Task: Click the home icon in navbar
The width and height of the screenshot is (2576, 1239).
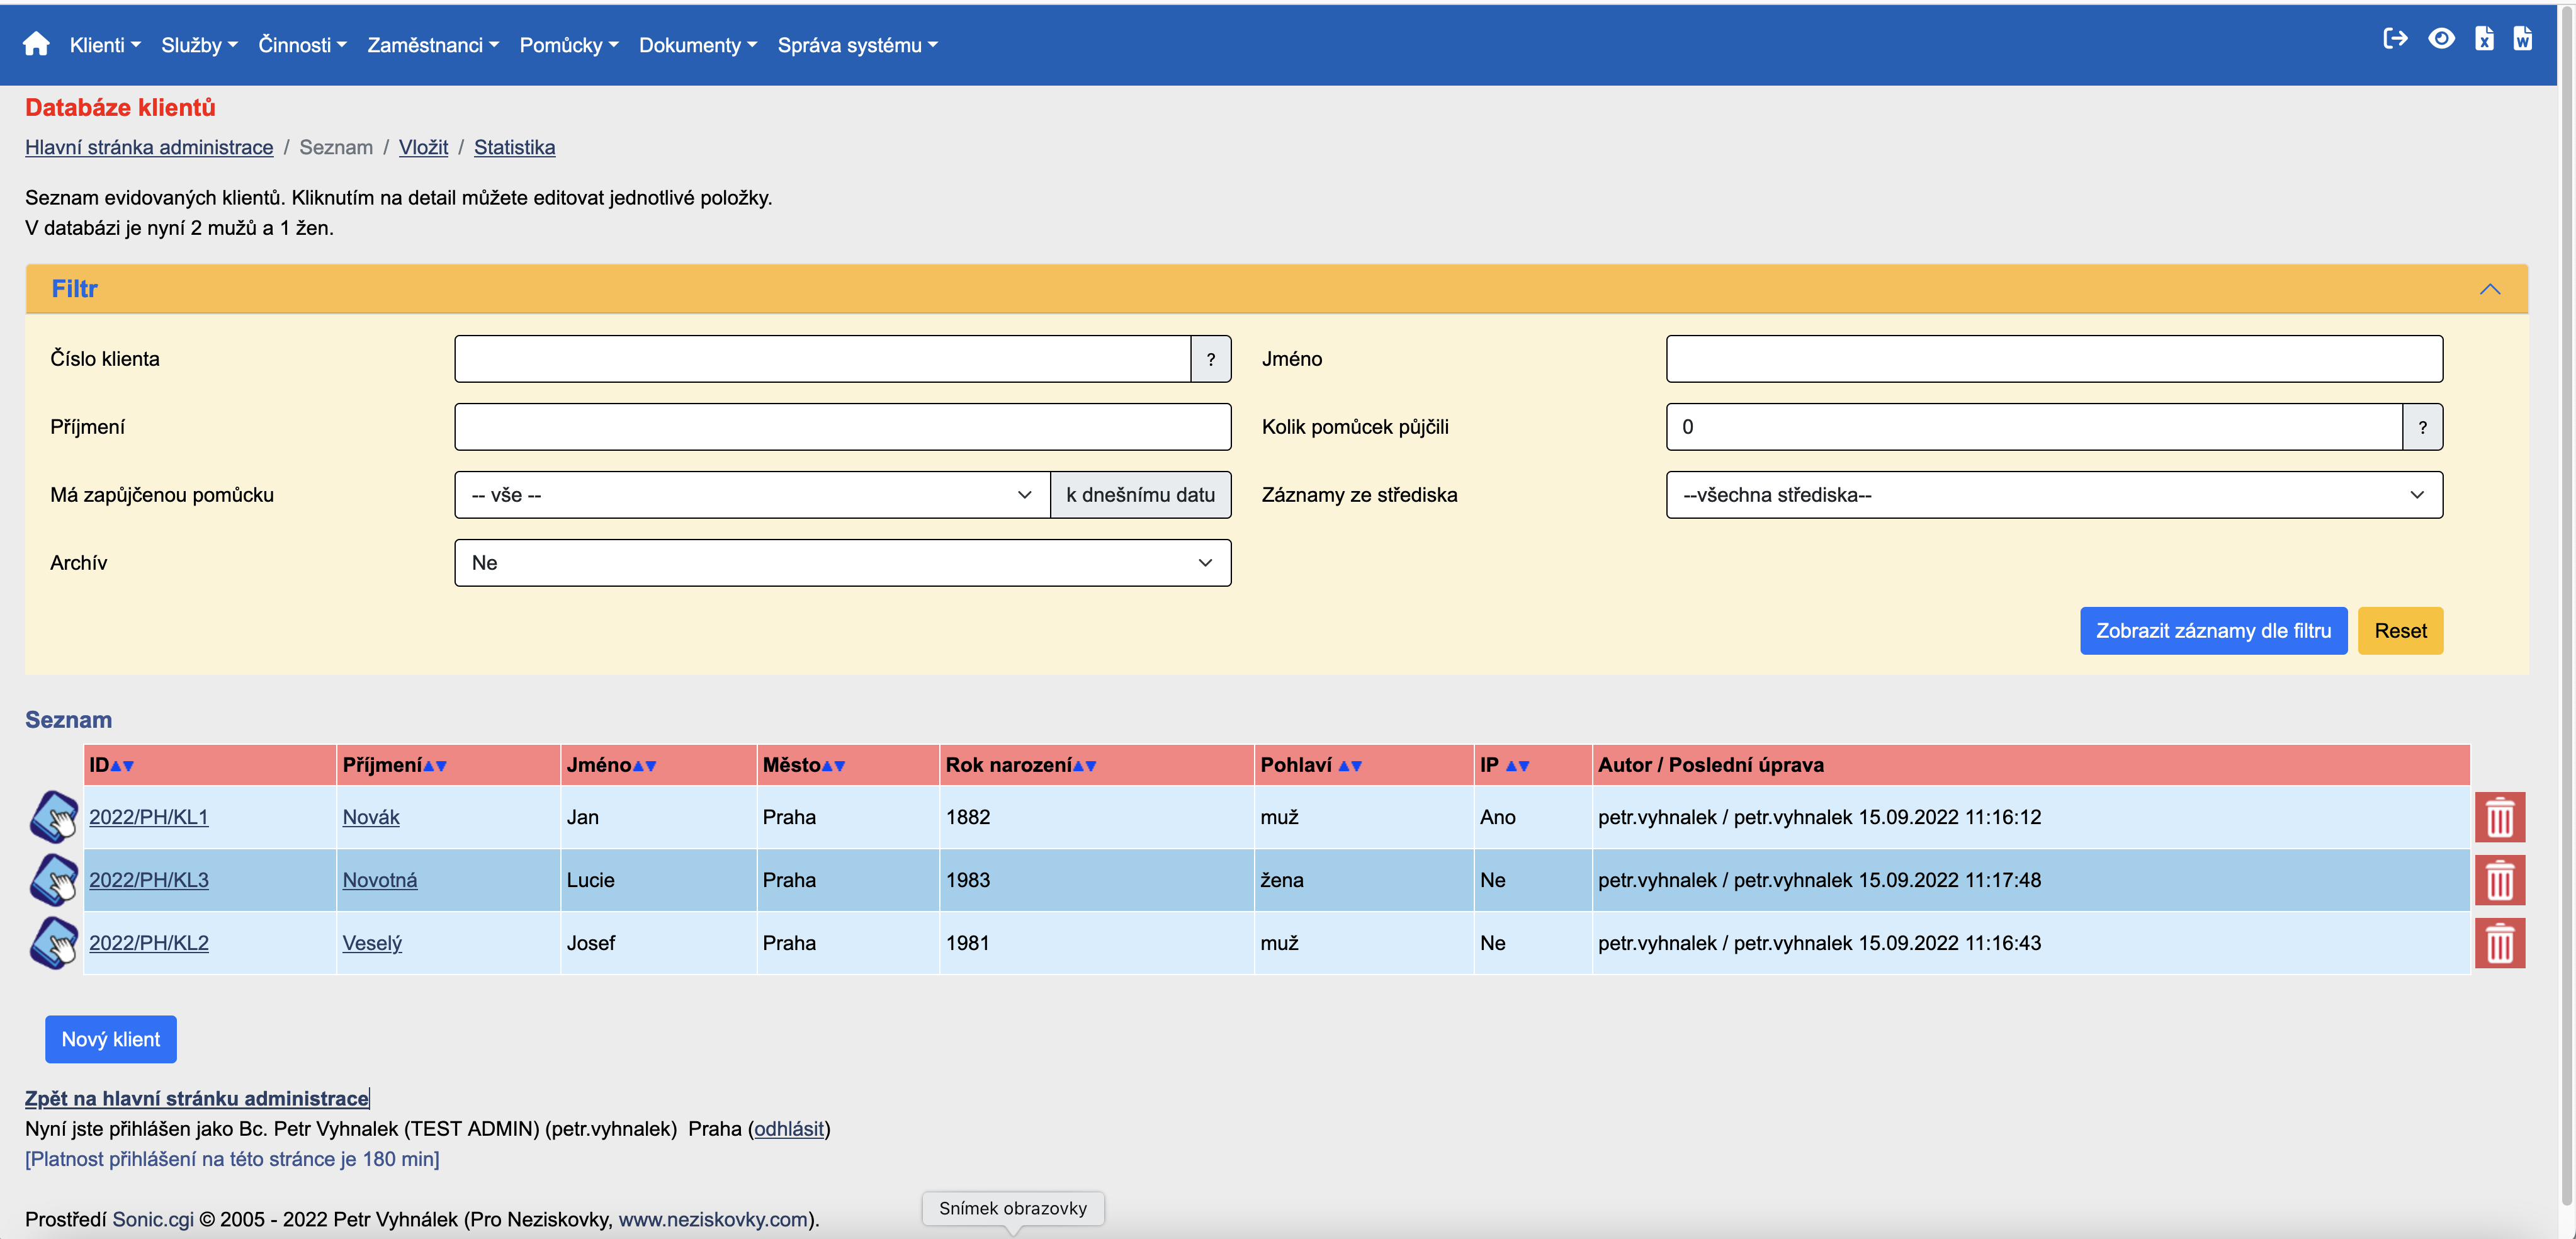Action: (x=36, y=44)
